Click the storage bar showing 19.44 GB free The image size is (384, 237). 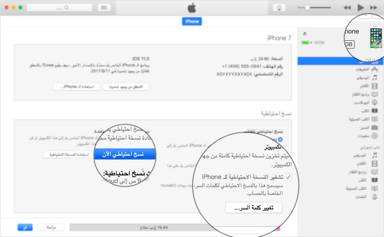[175, 227]
